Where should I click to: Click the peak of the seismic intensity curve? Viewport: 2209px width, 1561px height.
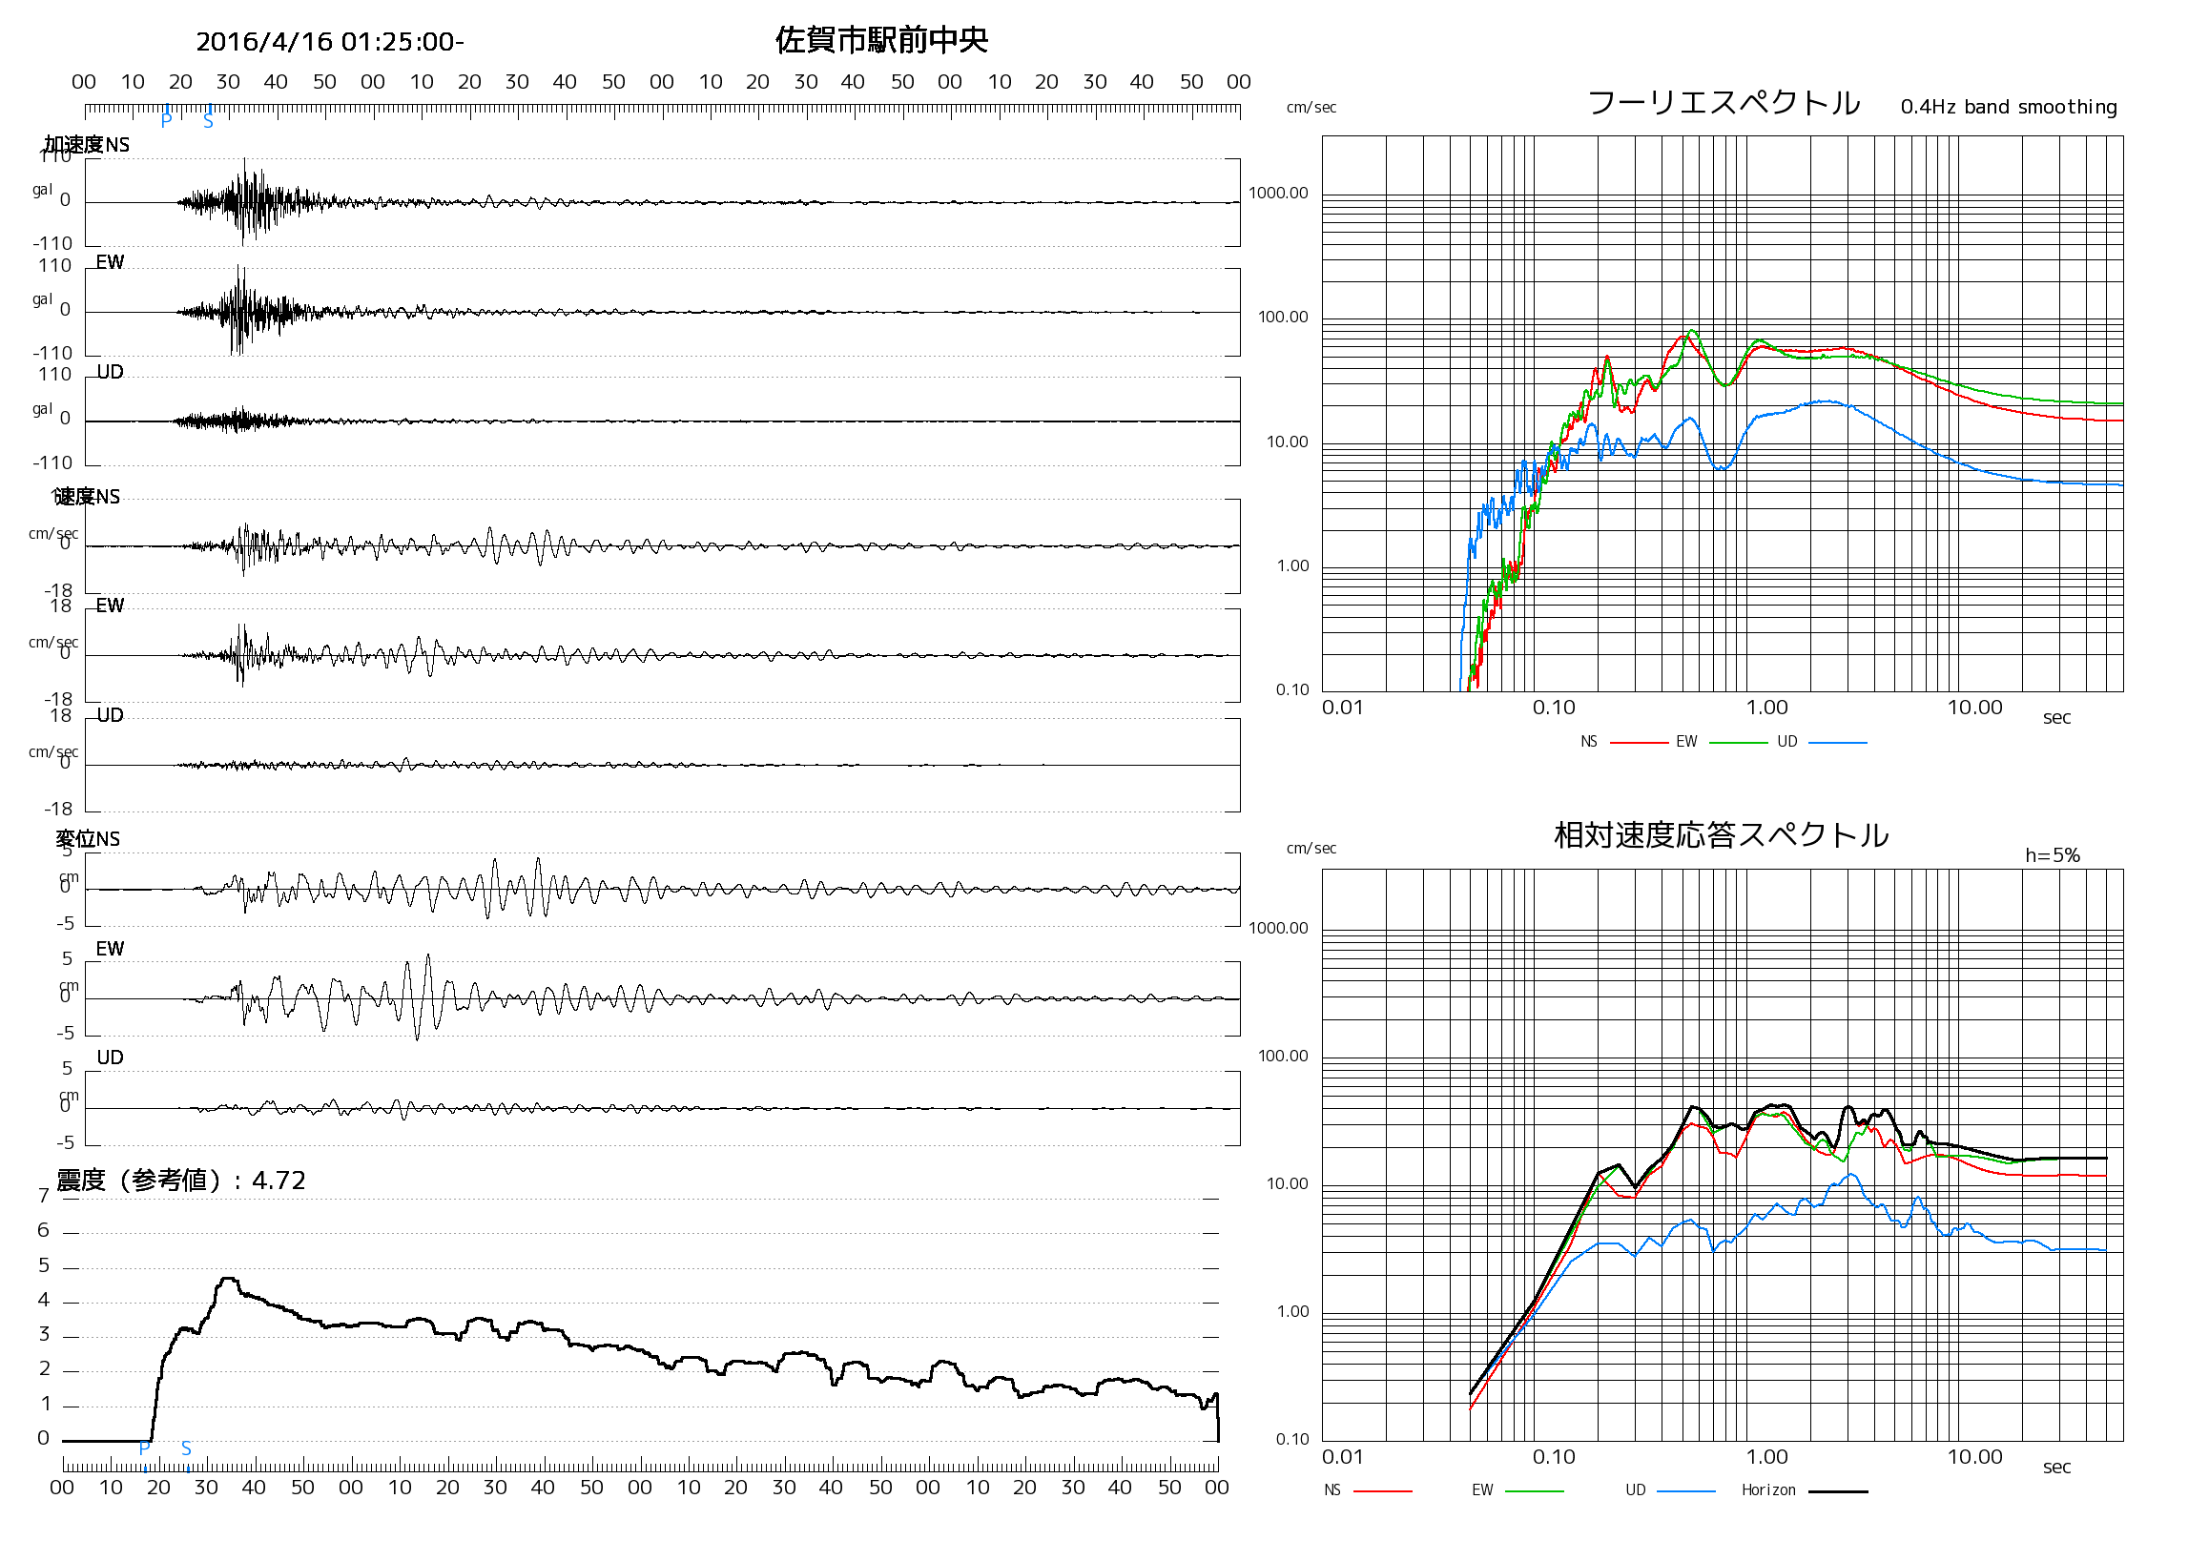coord(228,1279)
